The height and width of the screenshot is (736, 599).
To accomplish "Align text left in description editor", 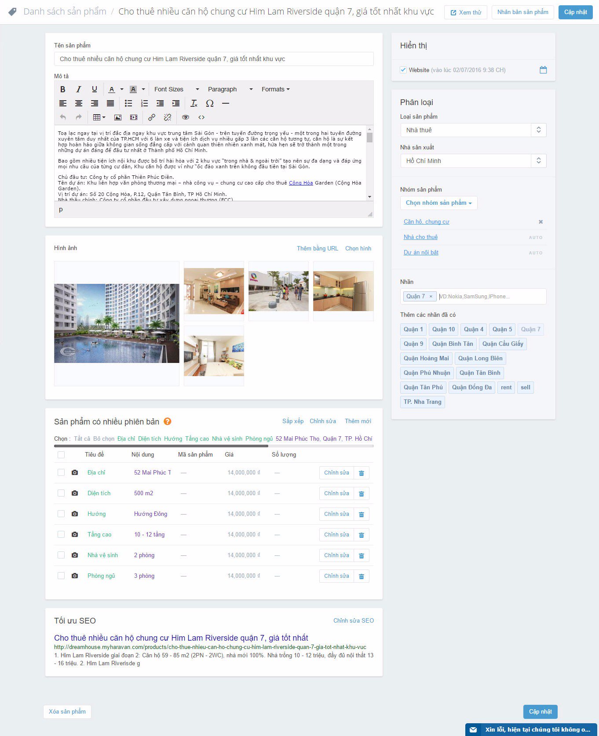I will coord(63,103).
